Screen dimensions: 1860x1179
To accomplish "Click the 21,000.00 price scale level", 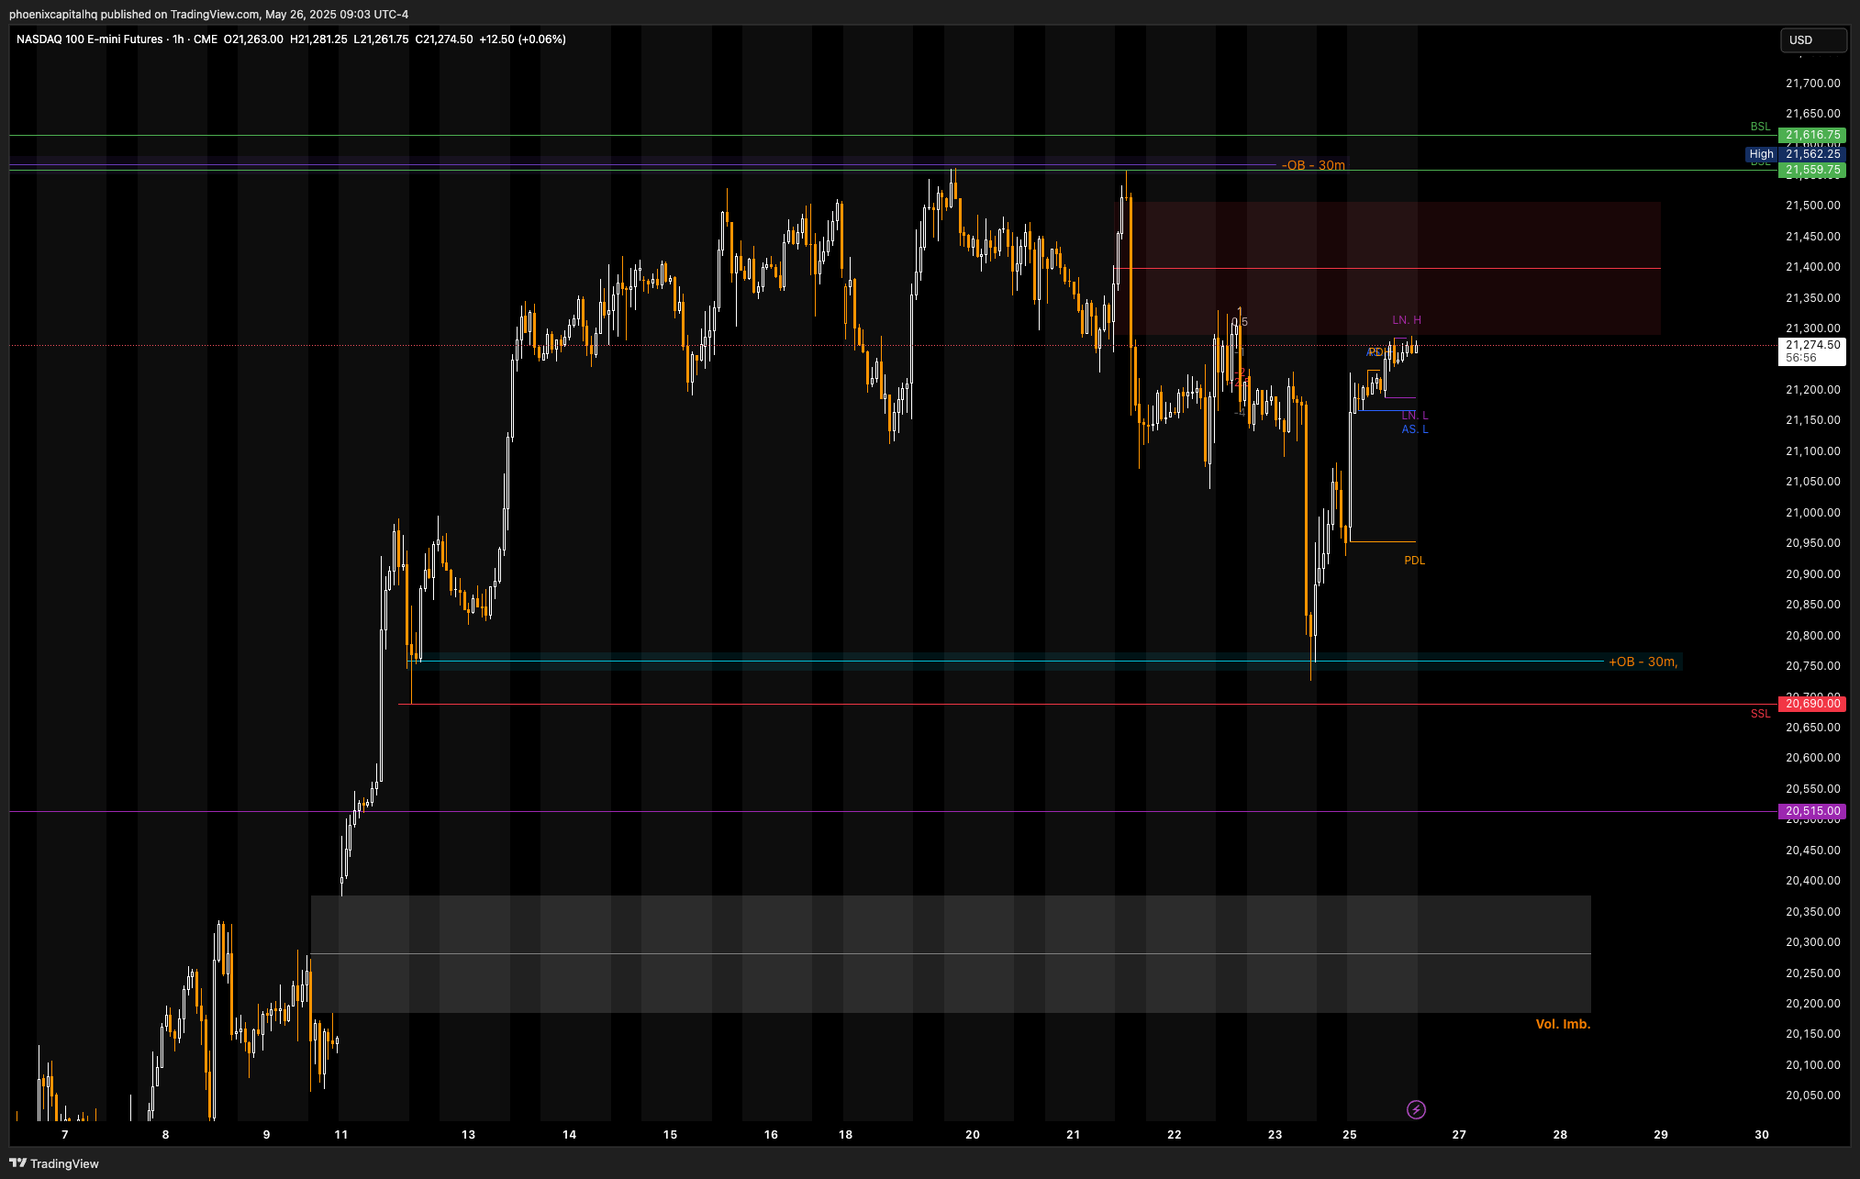I will pyautogui.click(x=1812, y=512).
